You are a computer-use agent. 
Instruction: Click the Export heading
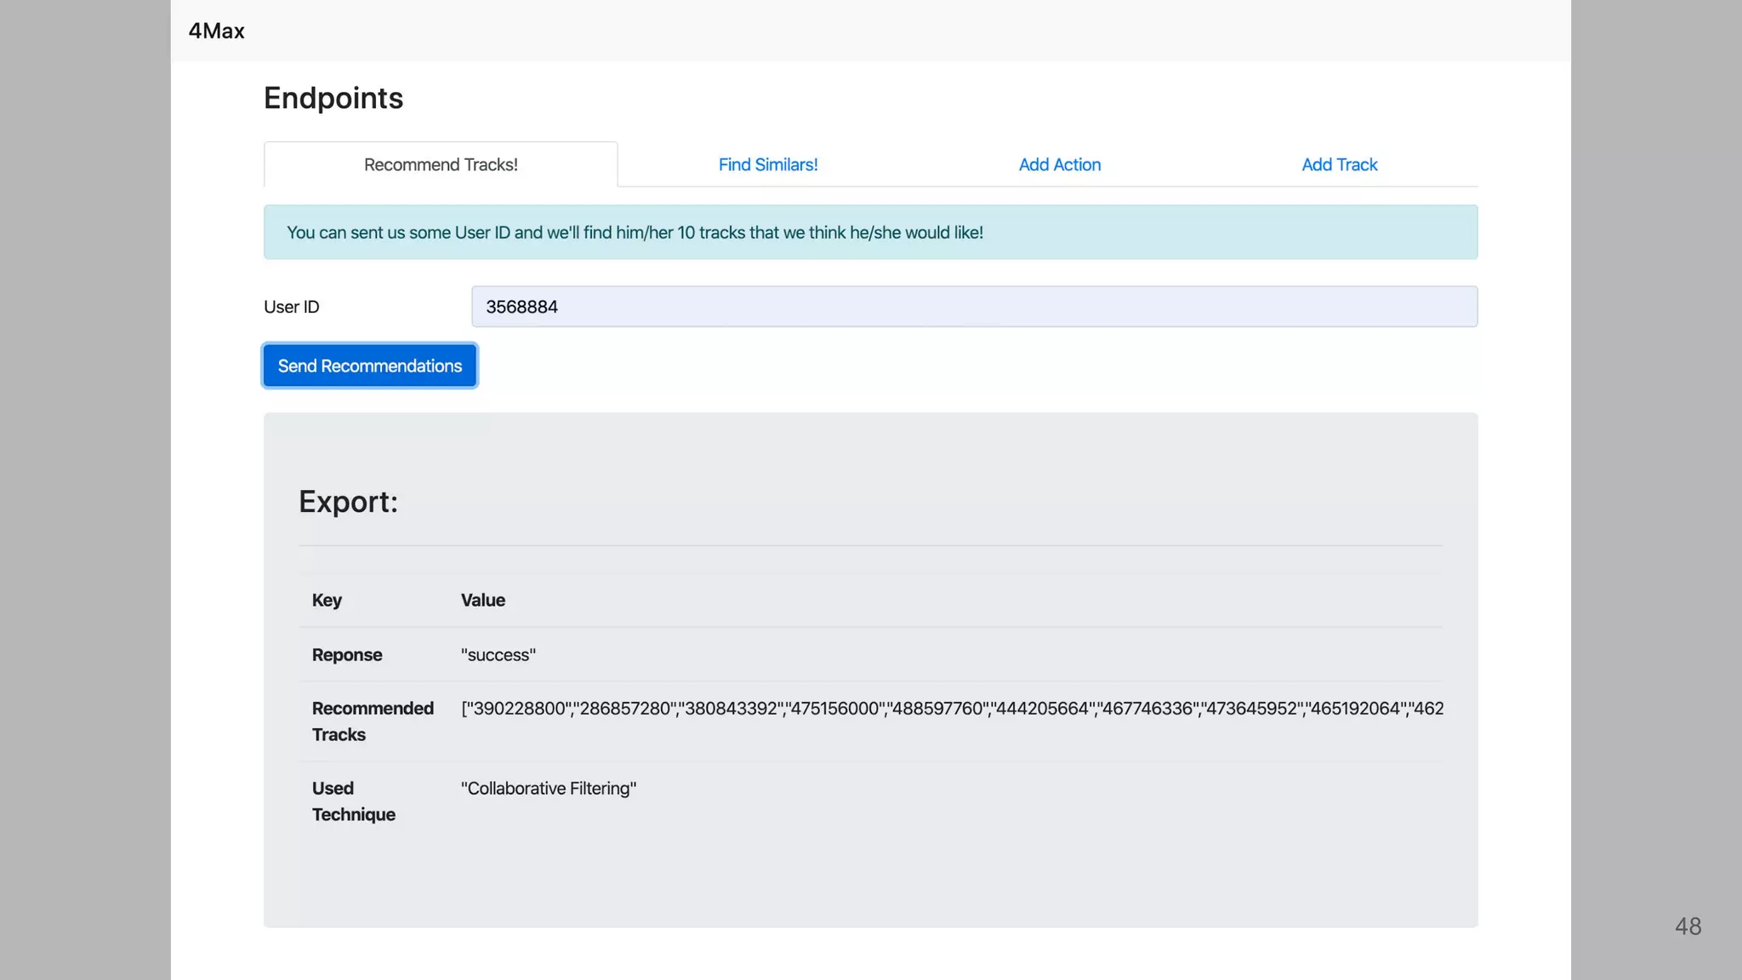[x=348, y=501]
